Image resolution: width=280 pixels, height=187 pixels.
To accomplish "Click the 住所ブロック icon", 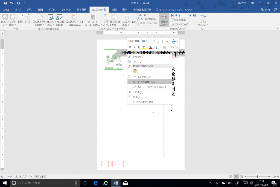I will (x=106, y=20).
